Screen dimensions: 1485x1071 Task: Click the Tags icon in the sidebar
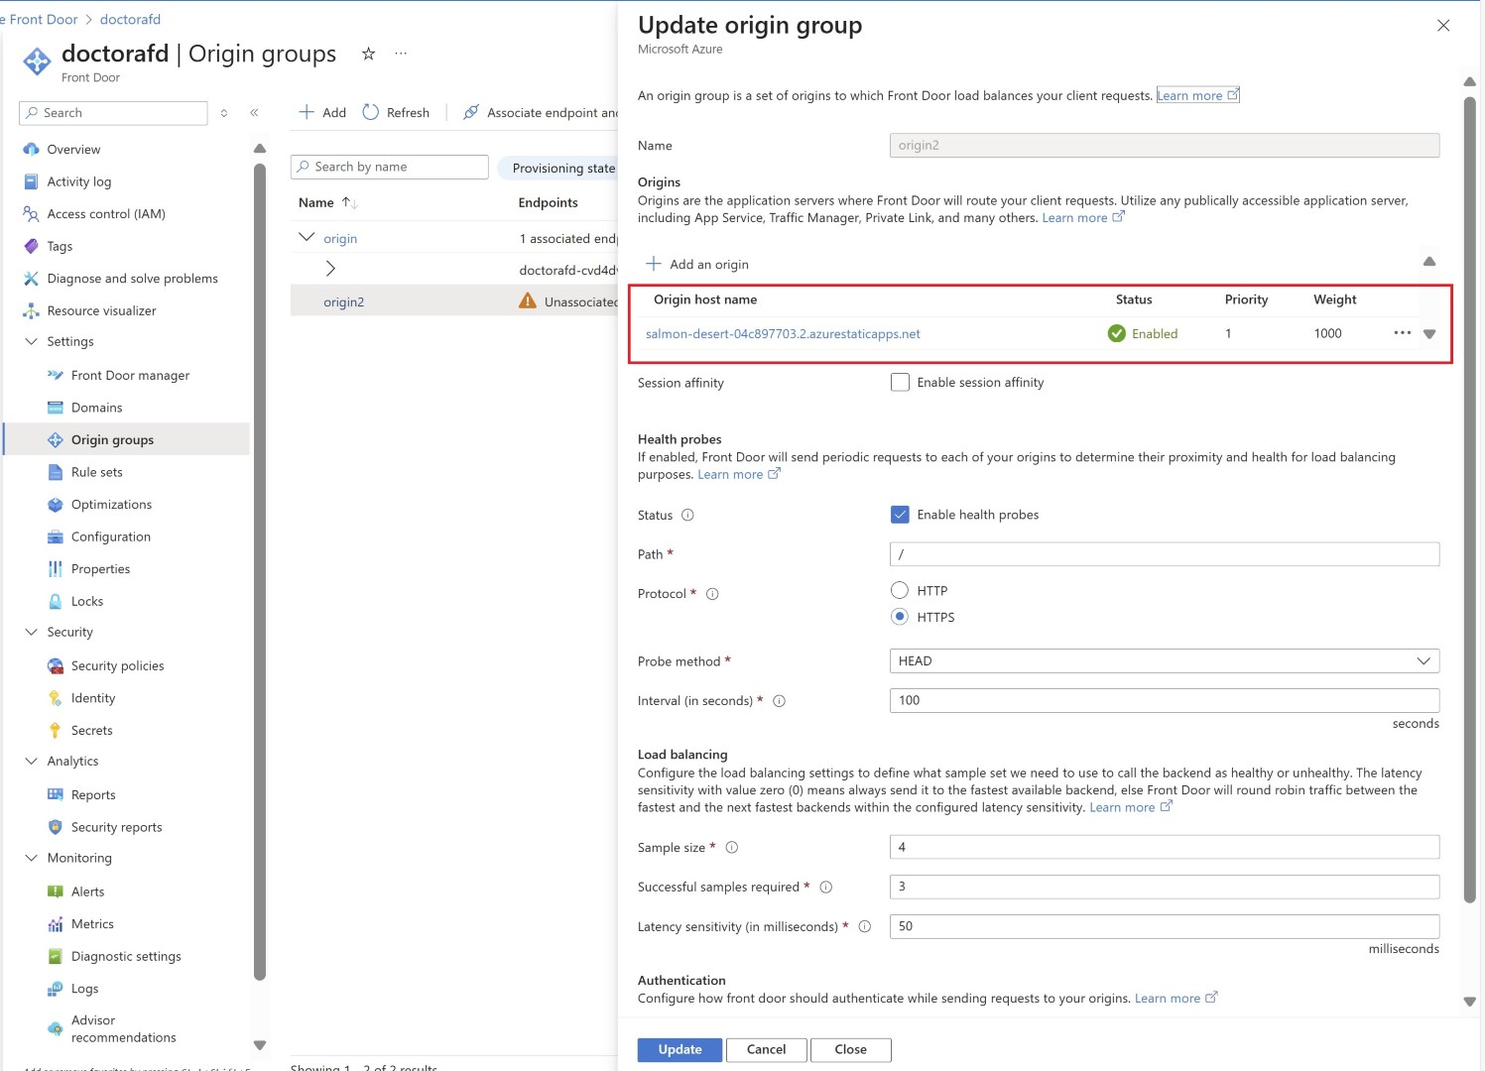coord(31,246)
